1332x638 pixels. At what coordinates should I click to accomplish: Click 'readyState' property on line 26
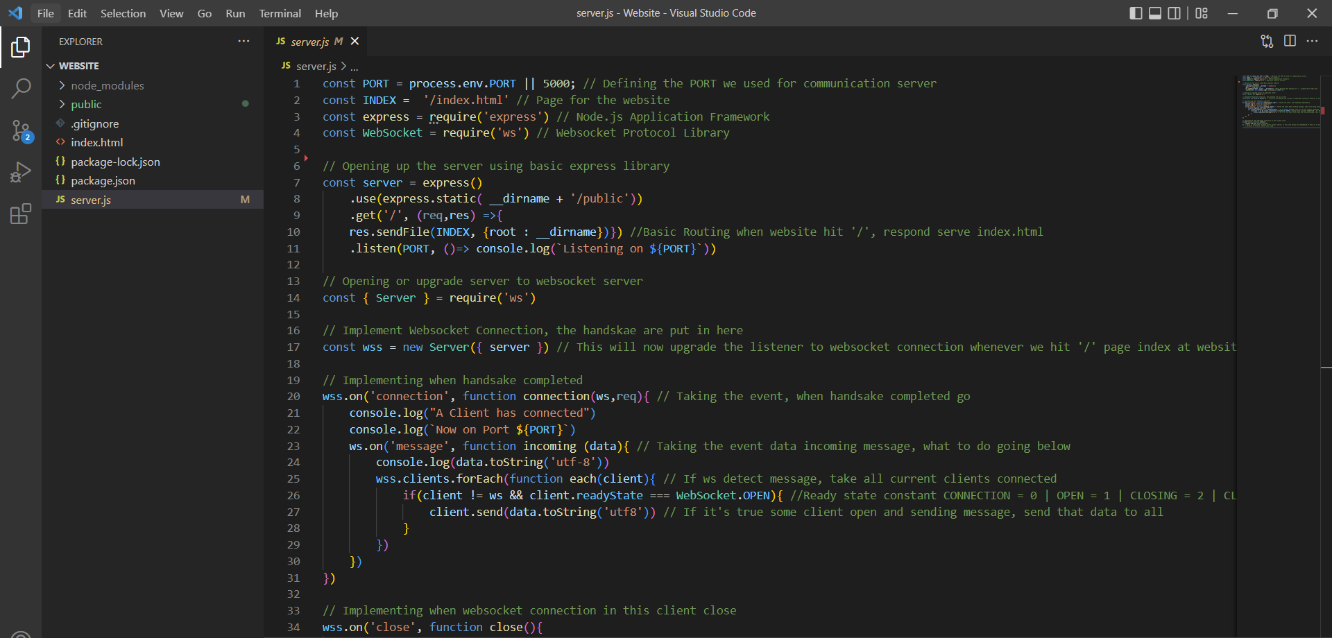pos(610,495)
